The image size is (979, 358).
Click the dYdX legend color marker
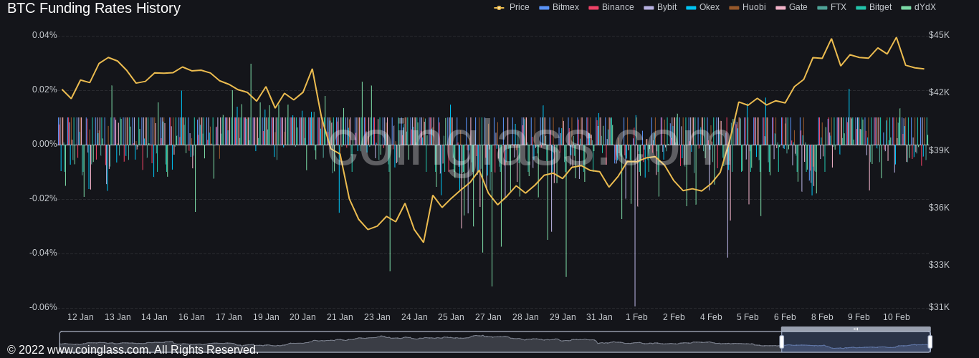tap(906, 8)
